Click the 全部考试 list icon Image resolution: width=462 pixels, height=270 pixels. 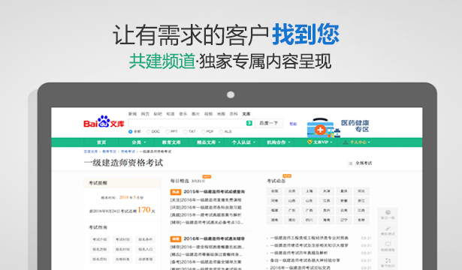click(x=350, y=163)
